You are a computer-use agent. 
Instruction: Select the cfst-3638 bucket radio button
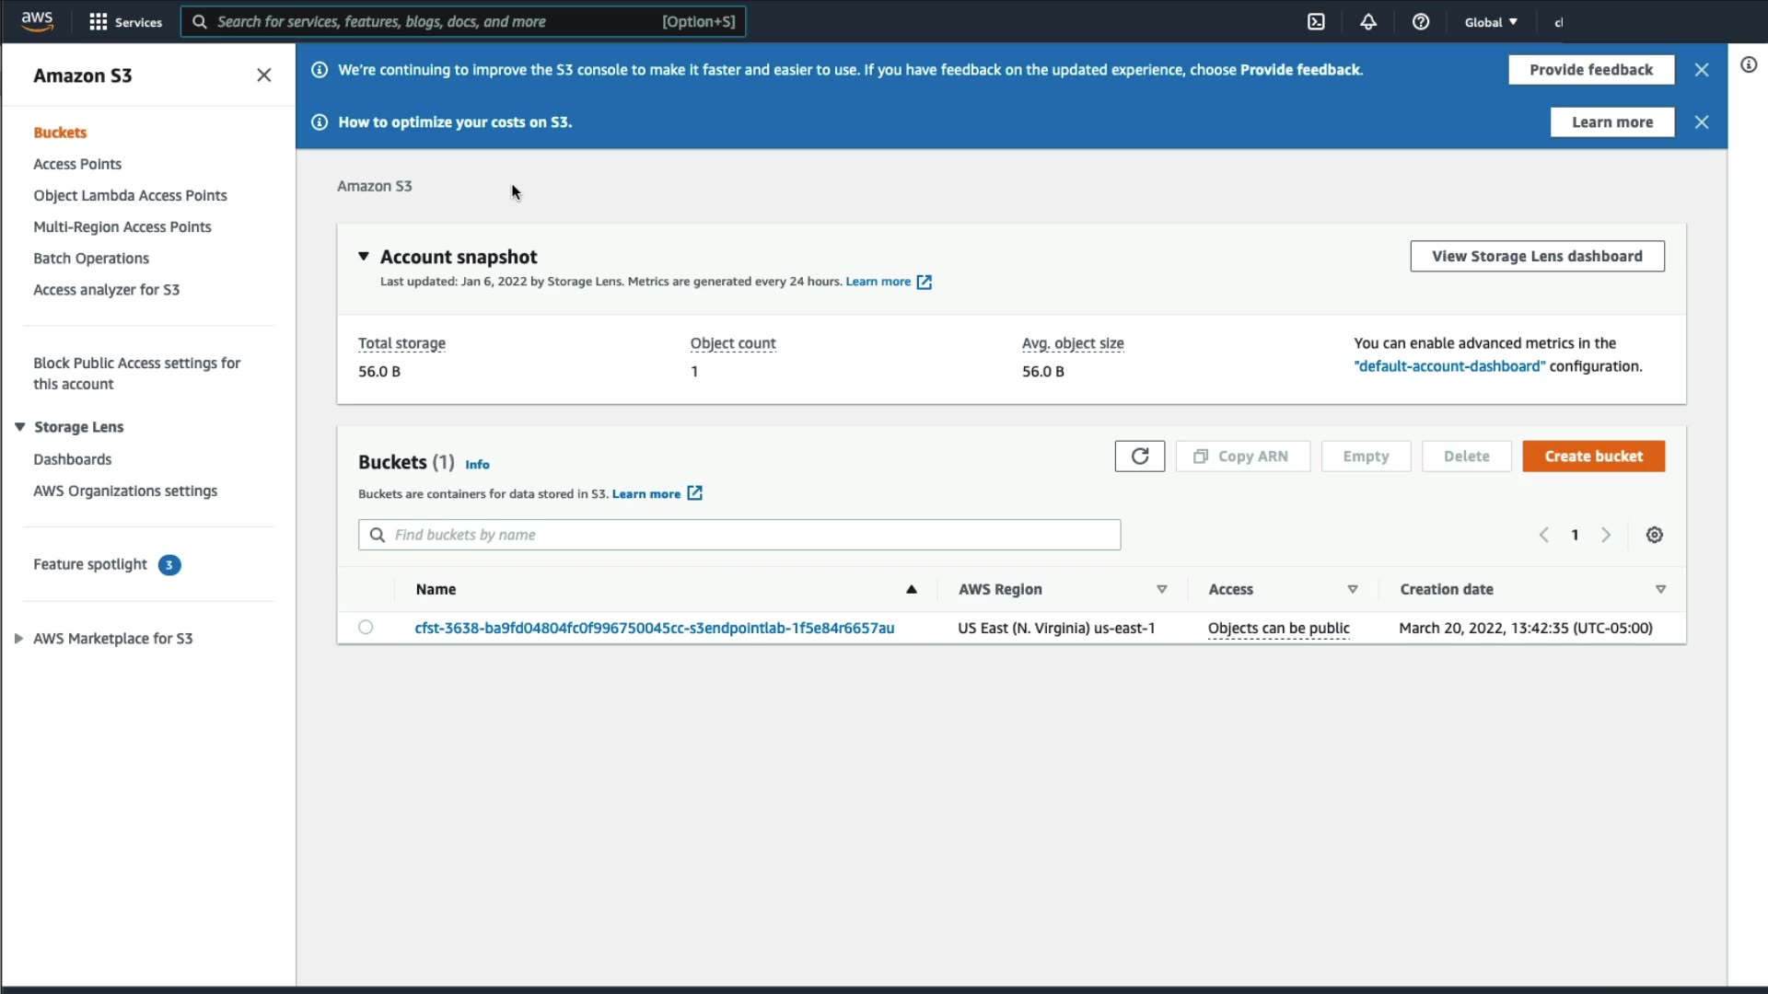point(366,628)
